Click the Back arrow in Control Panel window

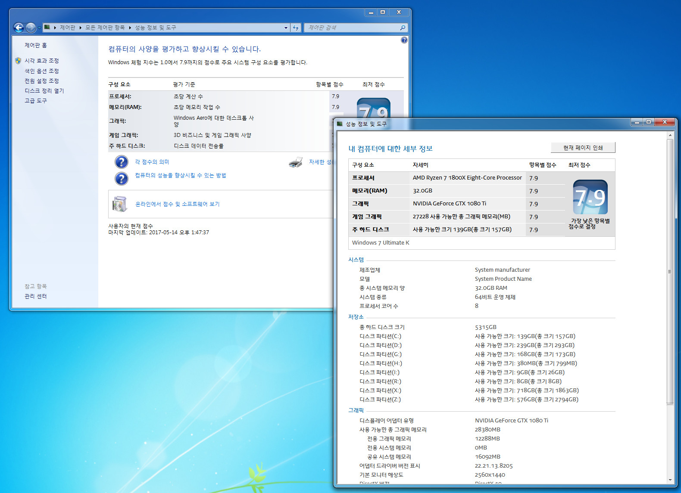pyautogui.click(x=19, y=28)
